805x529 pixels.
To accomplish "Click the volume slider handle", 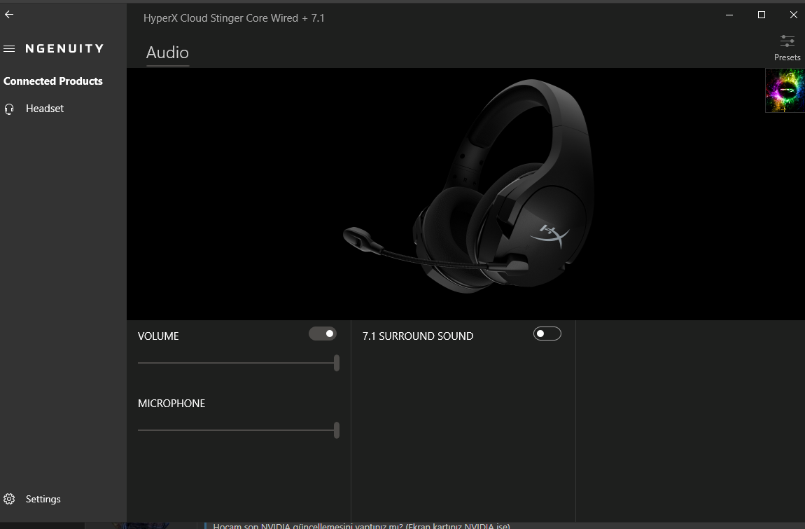I will coord(337,363).
